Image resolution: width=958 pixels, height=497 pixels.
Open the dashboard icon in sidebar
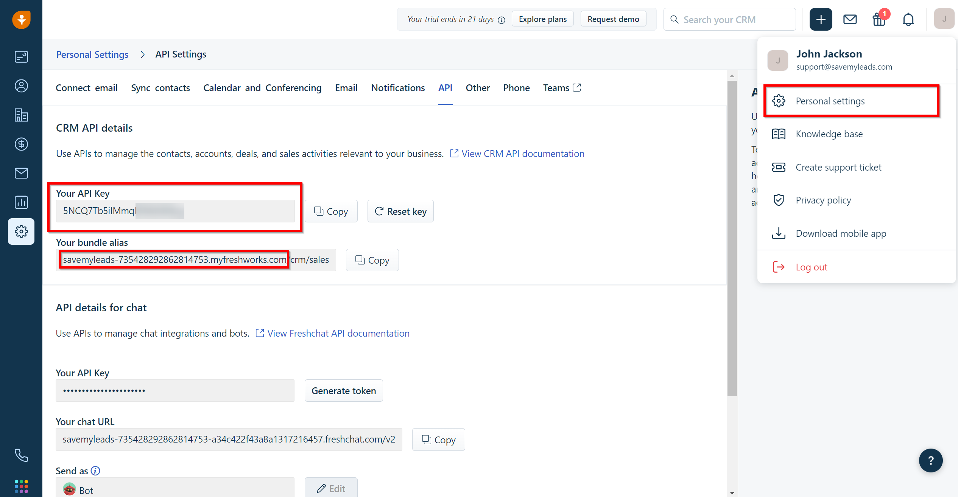[x=21, y=57]
